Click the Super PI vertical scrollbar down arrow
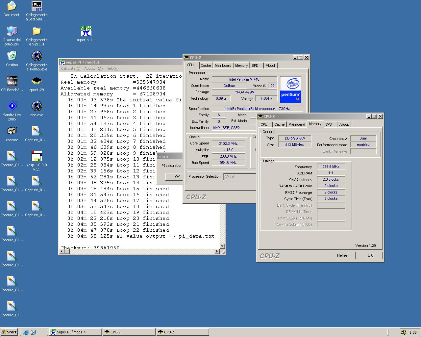The height and width of the screenshot is (337, 421). click(x=222, y=246)
